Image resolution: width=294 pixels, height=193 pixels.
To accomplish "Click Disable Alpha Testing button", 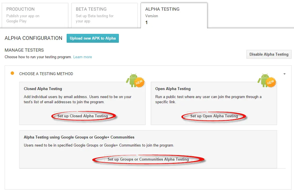I will pyautogui.click(x=269, y=54).
